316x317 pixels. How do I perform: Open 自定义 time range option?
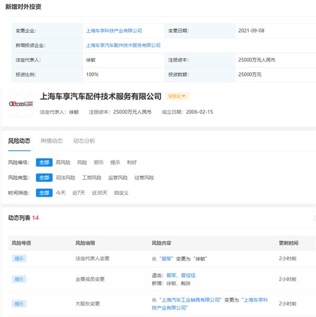pos(121,193)
